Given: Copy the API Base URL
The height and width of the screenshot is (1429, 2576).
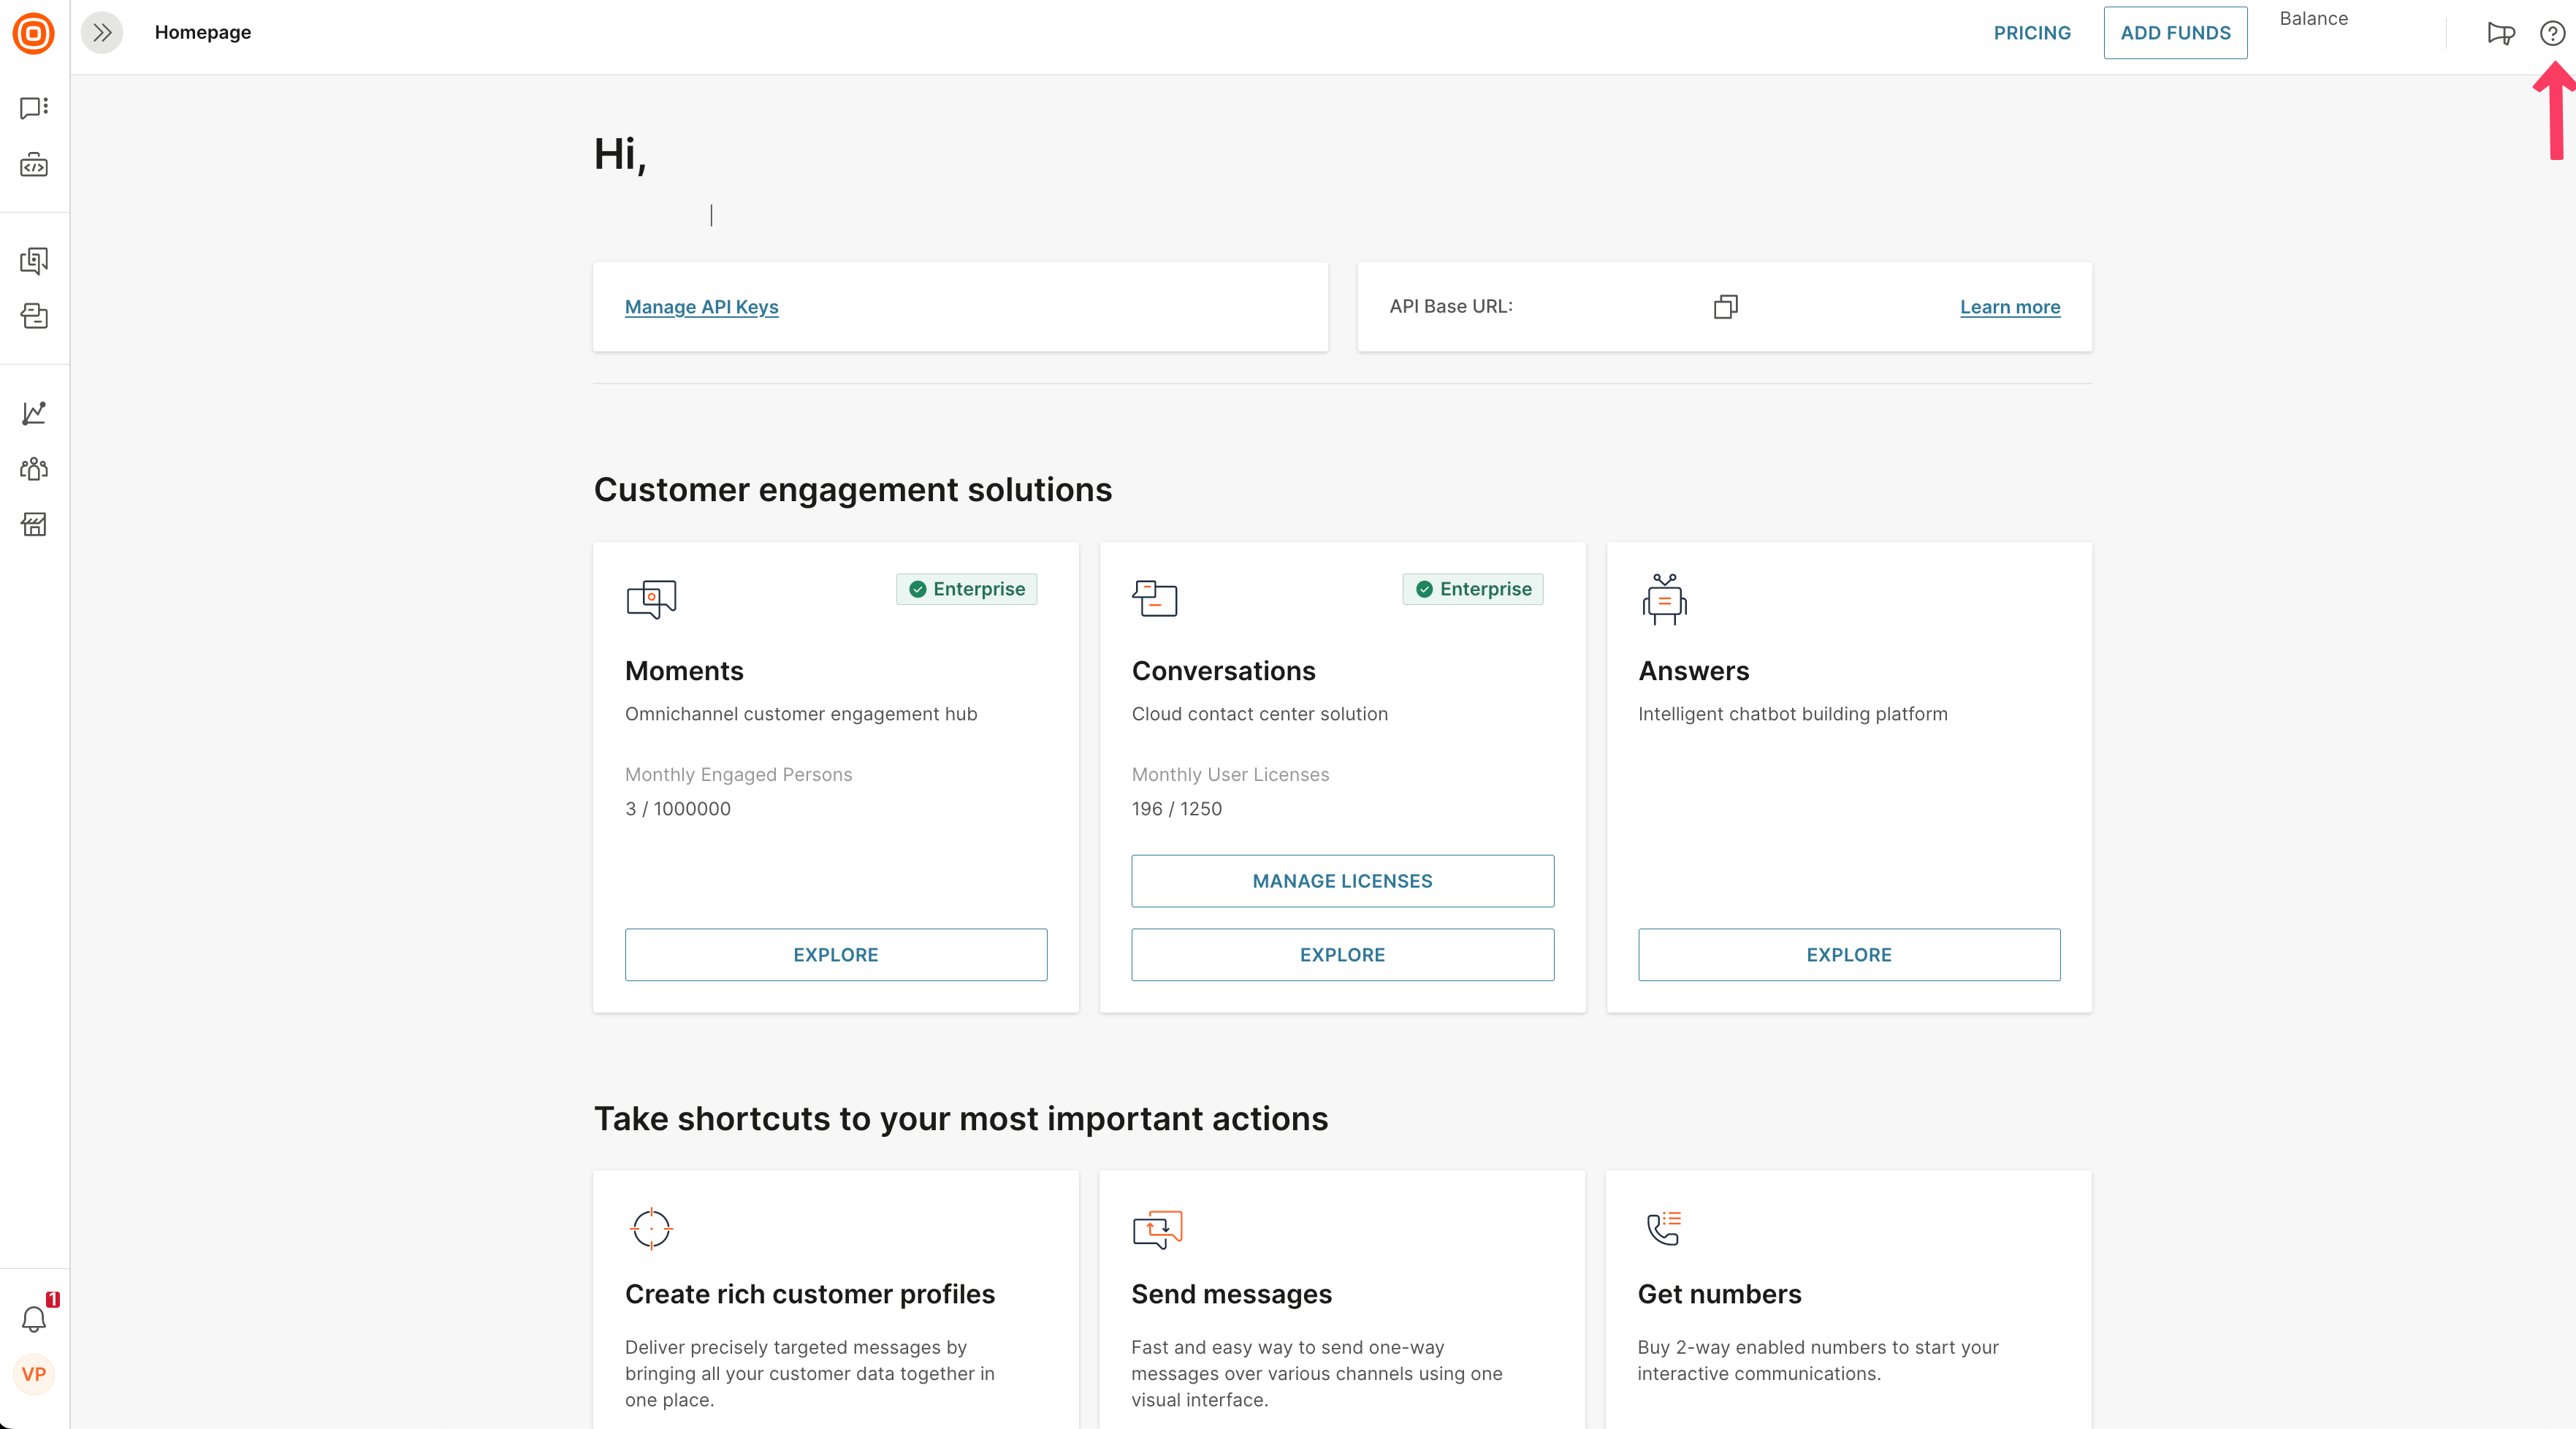Looking at the screenshot, I should pyautogui.click(x=1725, y=307).
